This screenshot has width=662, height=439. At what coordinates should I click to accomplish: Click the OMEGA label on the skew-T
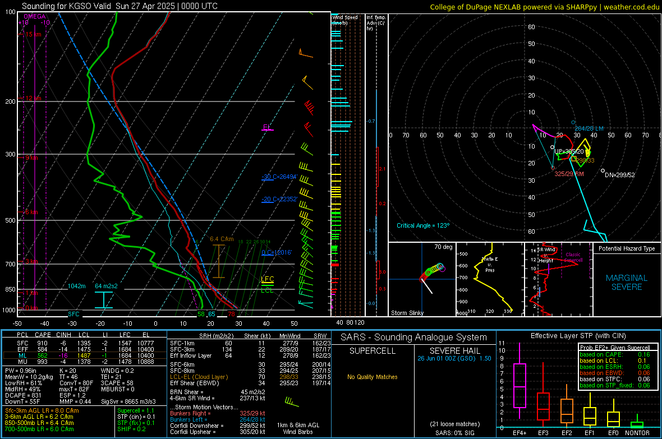pos(35,16)
